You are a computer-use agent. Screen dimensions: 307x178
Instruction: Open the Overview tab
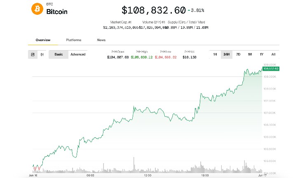tap(43, 40)
